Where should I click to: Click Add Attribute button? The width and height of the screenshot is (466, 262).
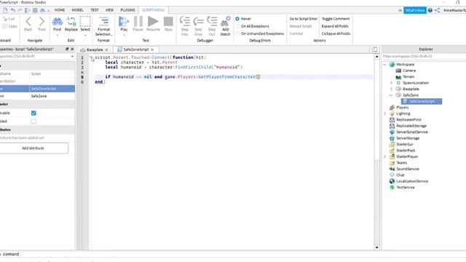(33, 148)
